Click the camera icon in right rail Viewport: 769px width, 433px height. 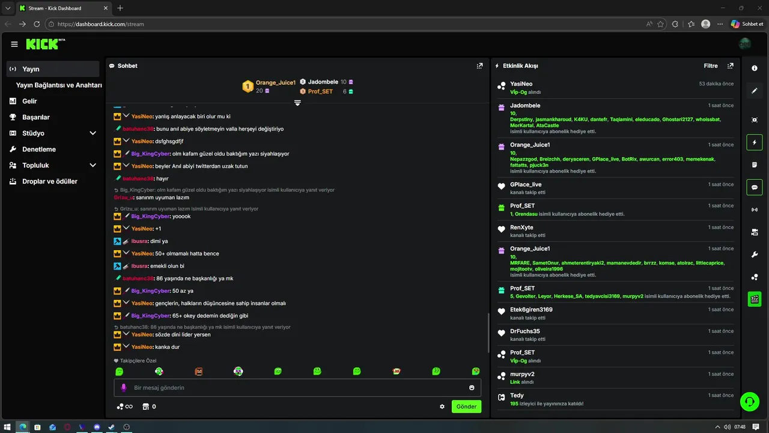click(755, 232)
